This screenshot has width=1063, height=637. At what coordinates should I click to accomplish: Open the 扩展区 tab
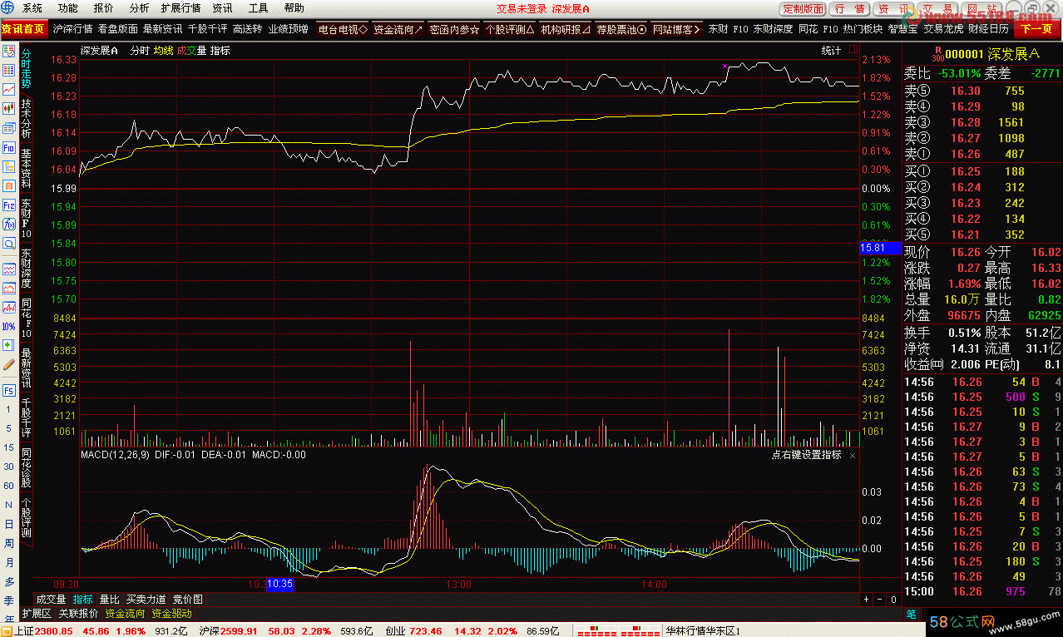[37, 614]
